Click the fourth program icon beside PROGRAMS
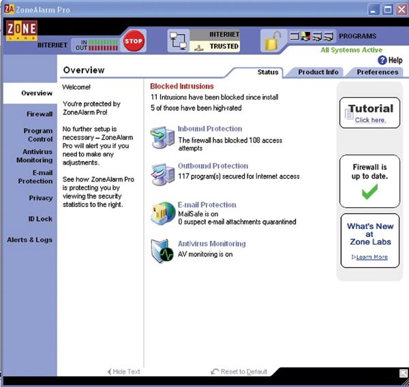409x387 pixels. tap(329, 37)
